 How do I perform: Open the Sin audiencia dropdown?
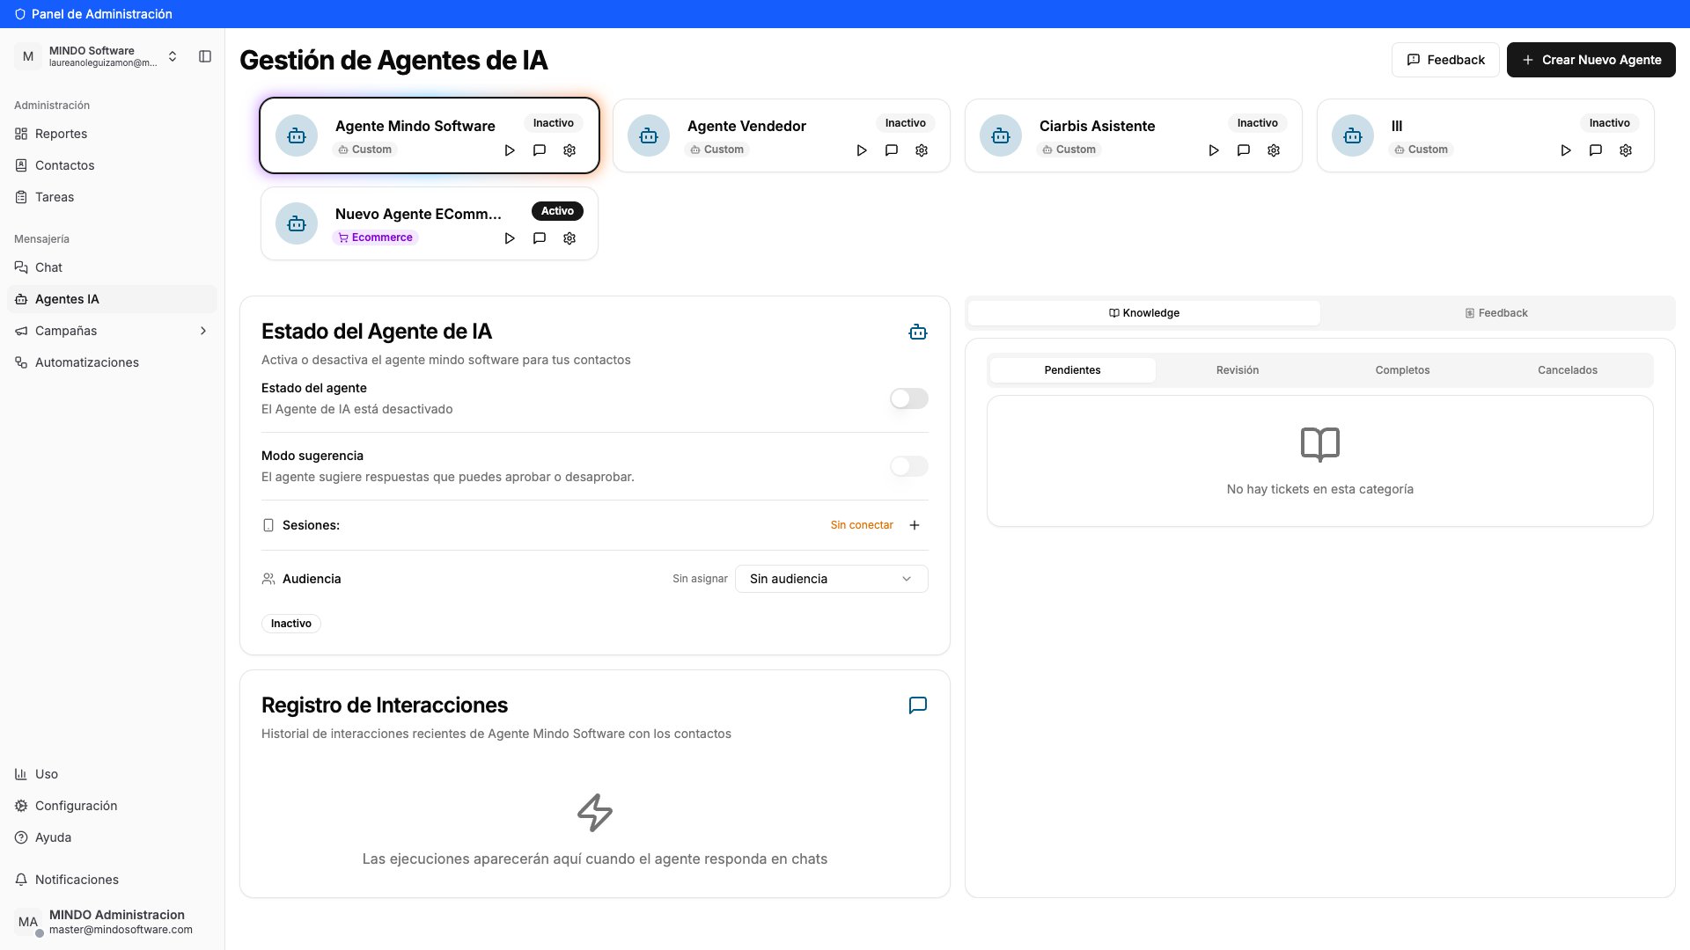point(832,579)
